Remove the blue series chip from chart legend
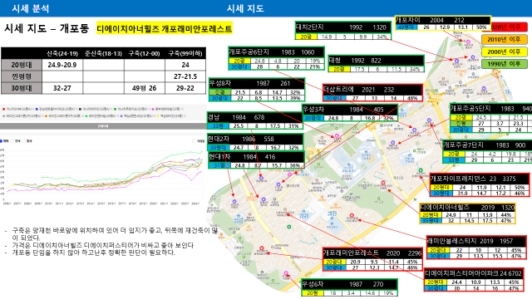Viewport: 532px width, 299px height. [76, 109]
